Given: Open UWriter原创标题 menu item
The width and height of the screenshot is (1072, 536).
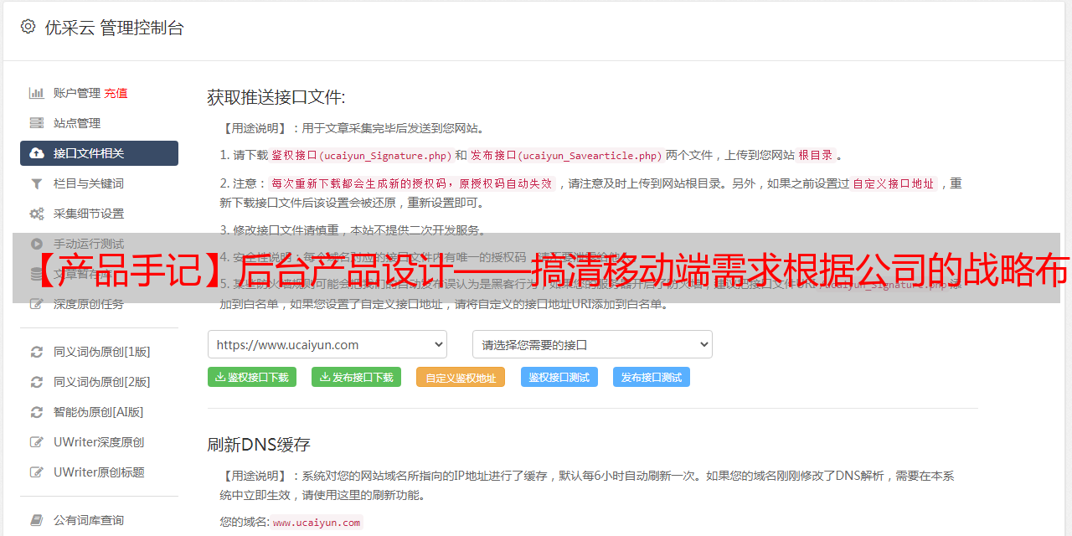Looking at the screenshot, I should (99, 472).
